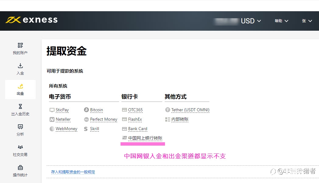Click the Tether T coin icon
The height and width of the screenshot is (183, 319).
coord(167,110)
